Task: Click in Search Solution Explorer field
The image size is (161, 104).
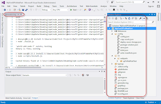Action: (x=130, y=22)
